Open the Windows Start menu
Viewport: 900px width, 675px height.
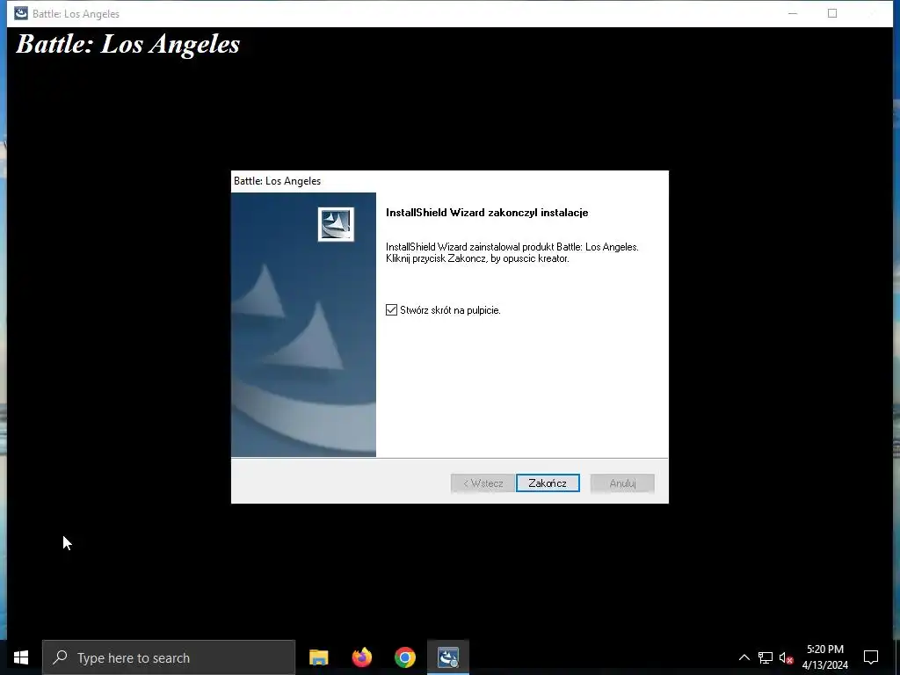coord(21,657)
